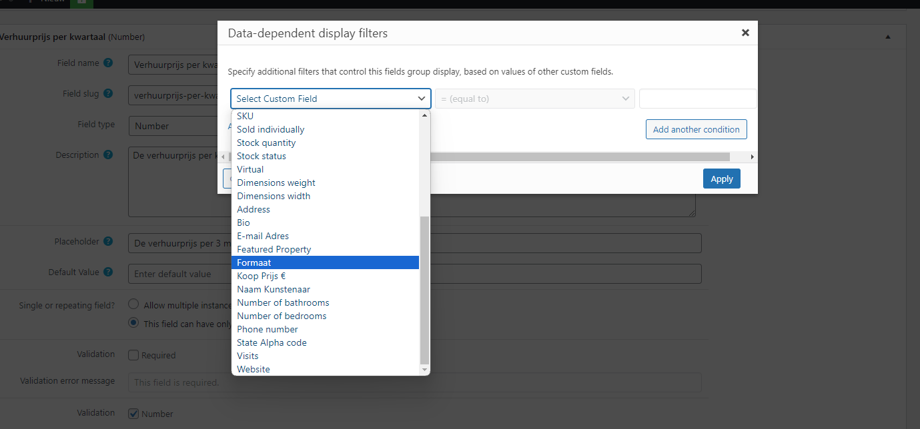Select 'Koop Prijs €' option
The image size is (920, 429).
tap(325, 276)
